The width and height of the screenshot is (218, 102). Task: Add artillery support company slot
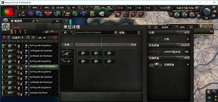click(67, 53)
